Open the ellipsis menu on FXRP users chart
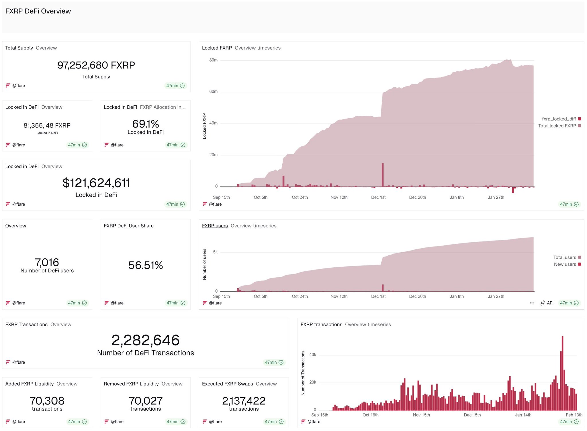The image size is (587, 431). point(532,303)
